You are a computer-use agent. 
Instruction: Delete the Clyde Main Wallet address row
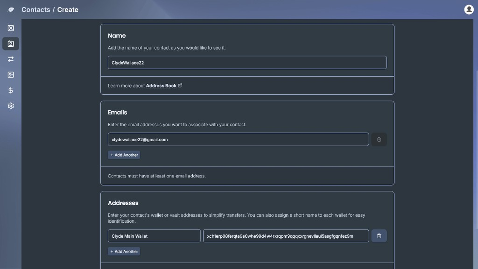click(379, 236)
